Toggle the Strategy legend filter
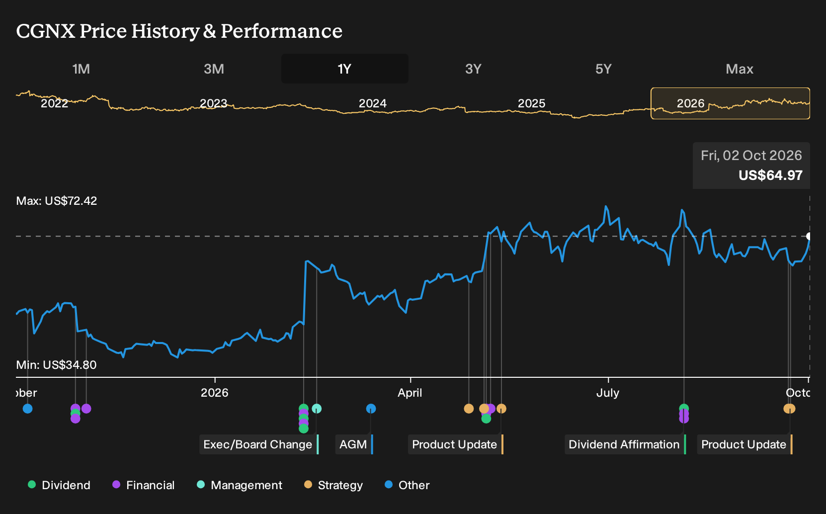The height and width of the screenshot is (514, 826). (x=333, y=485)
